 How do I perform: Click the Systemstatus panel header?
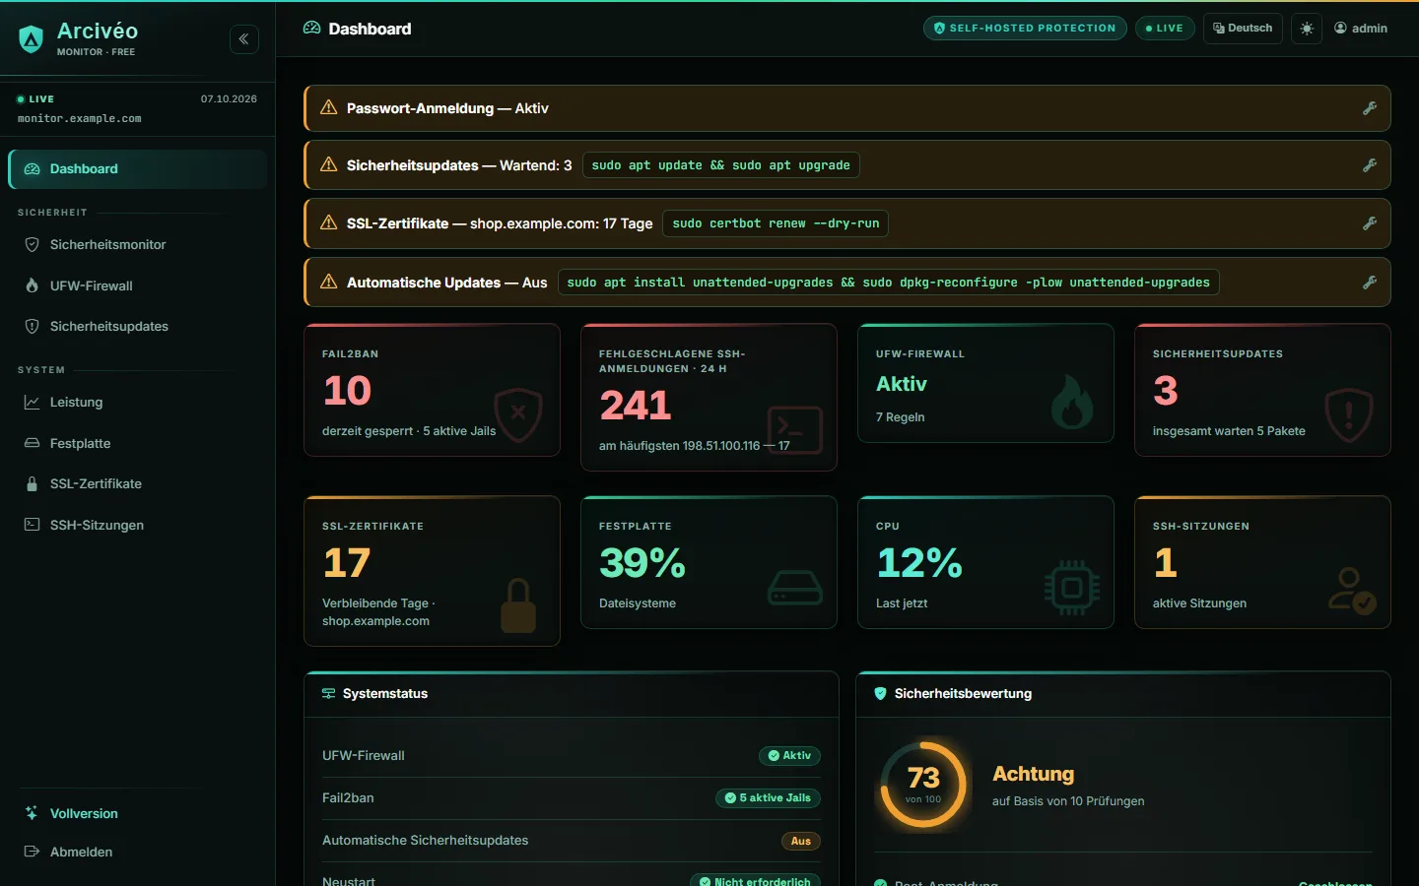tap(572, 694)
